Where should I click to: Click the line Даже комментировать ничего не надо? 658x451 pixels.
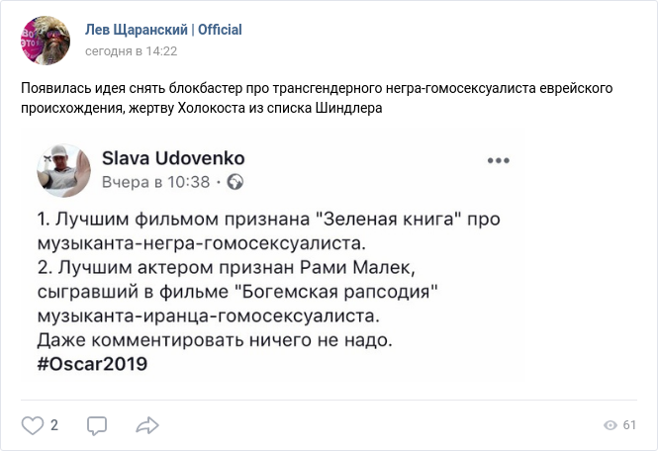[x=215, y=340]
